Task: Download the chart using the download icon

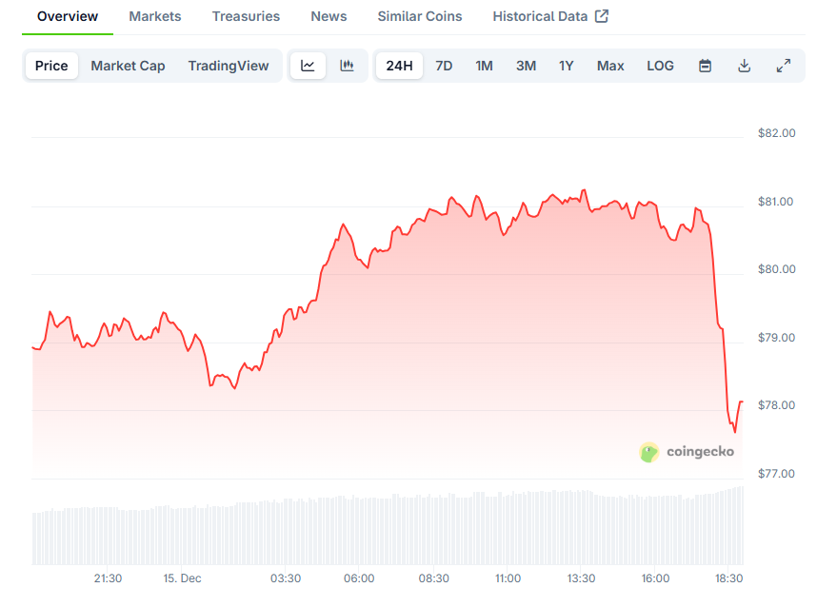Action: pyautogui.click(x=744, y=65)
